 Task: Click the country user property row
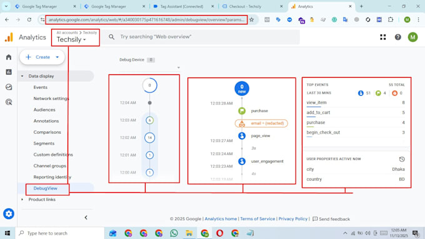356,180
